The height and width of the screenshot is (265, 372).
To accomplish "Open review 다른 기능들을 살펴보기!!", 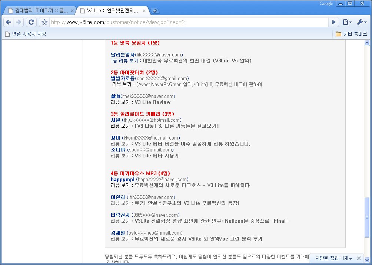I will pyautogui.click(x=177, y=126).
